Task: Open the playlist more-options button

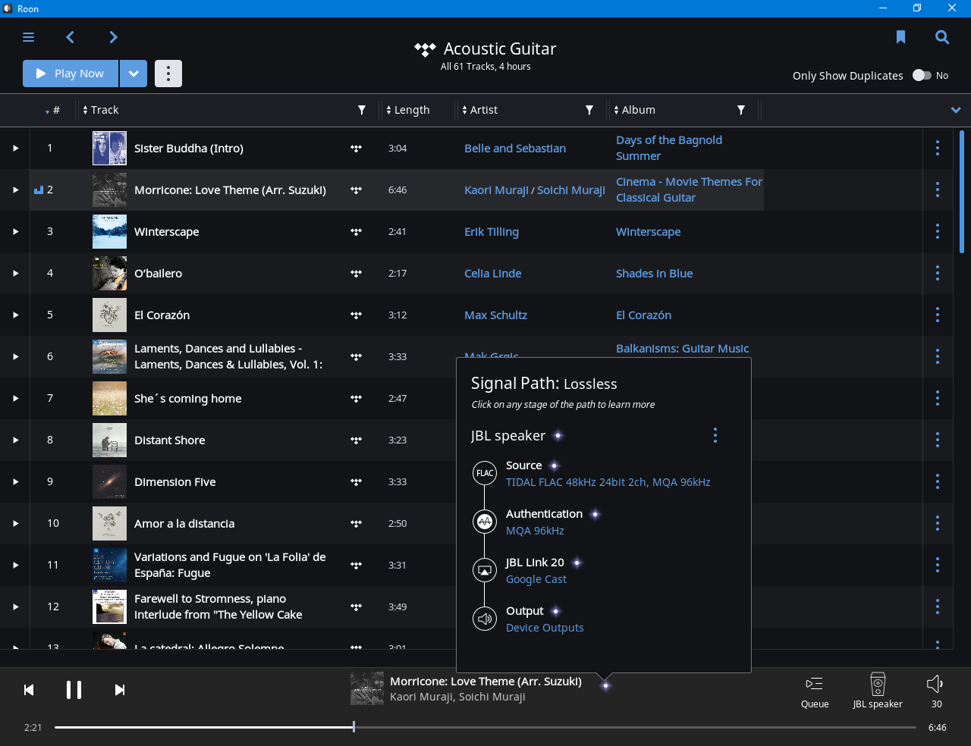Action: coord(168,74)
